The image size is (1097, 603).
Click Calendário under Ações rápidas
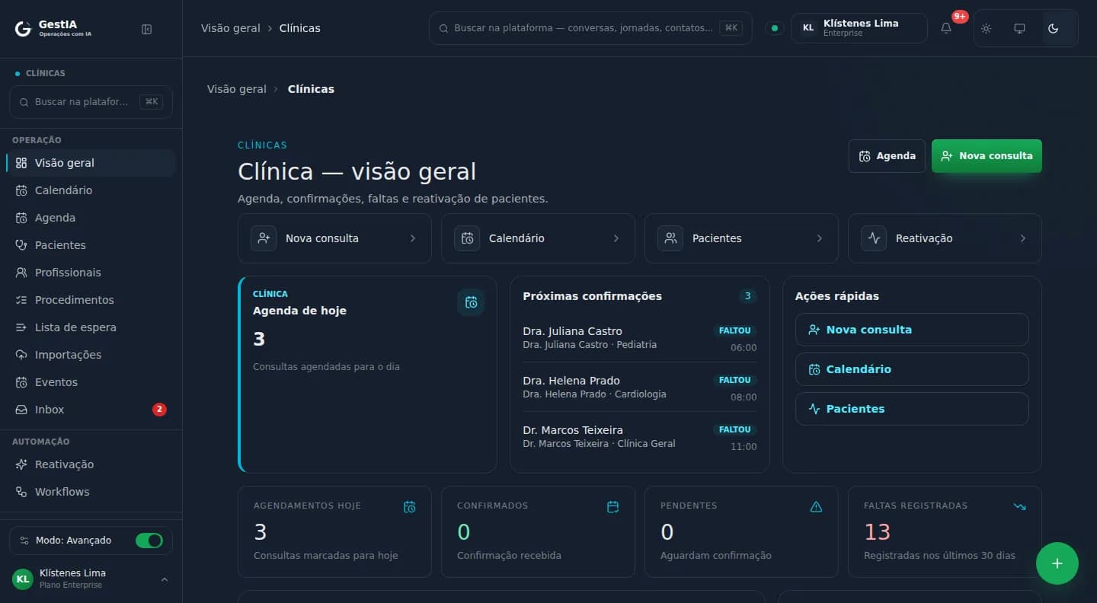tap(912, 369)
